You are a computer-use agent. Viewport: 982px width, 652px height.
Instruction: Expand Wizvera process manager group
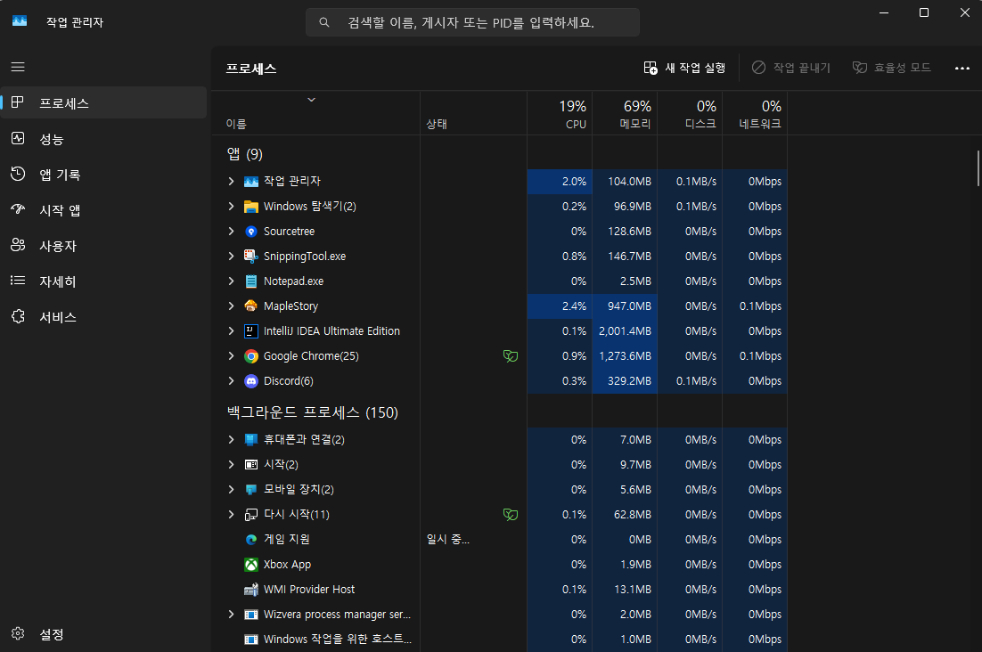point(231,615)
